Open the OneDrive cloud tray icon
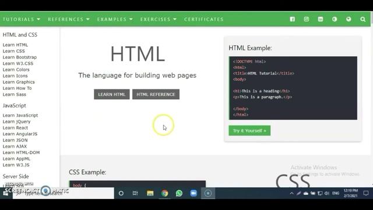 [306, 193]
